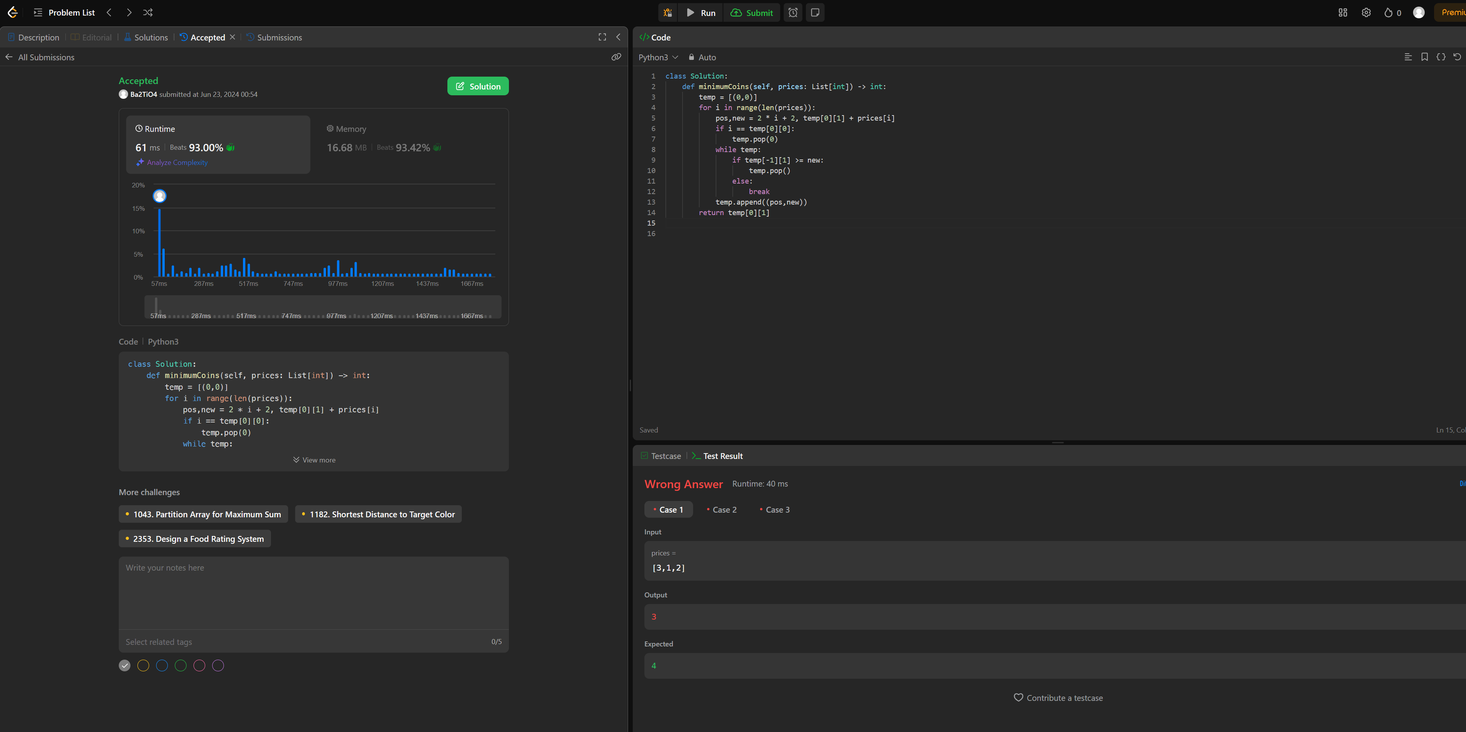Click the prices input value [3,1,2]
The width and height of the screenshot is (1466, 732).
[669, 568]
